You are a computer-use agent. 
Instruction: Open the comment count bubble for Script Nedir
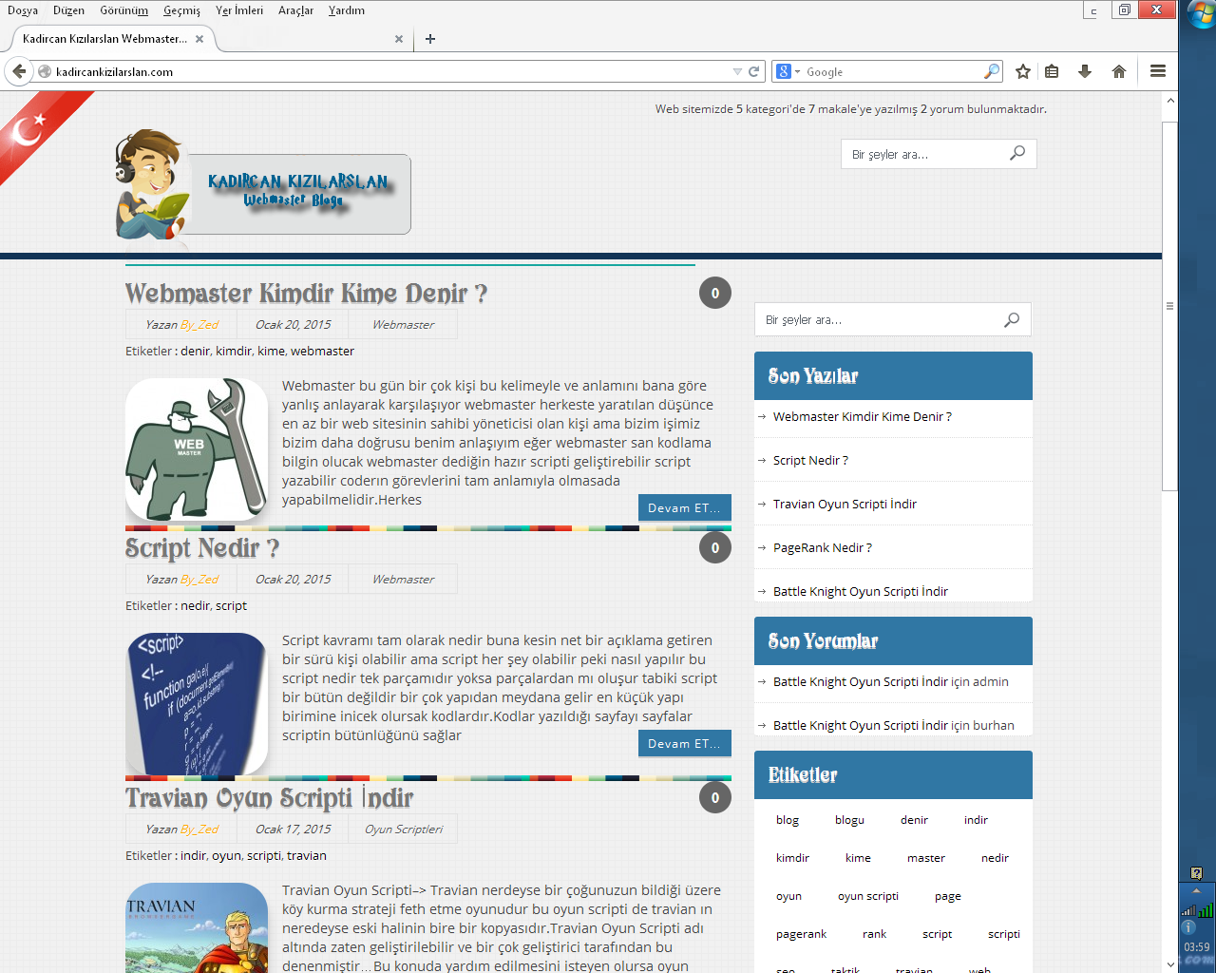tap(715, 547)
